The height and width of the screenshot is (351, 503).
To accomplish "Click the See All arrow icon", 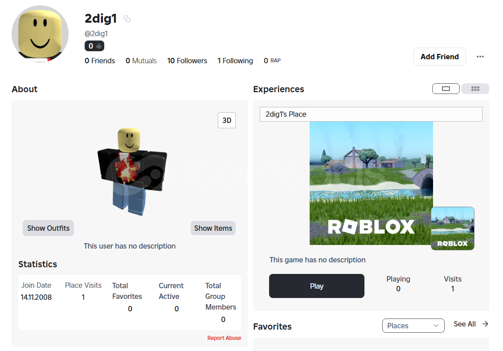I will 485,324.
